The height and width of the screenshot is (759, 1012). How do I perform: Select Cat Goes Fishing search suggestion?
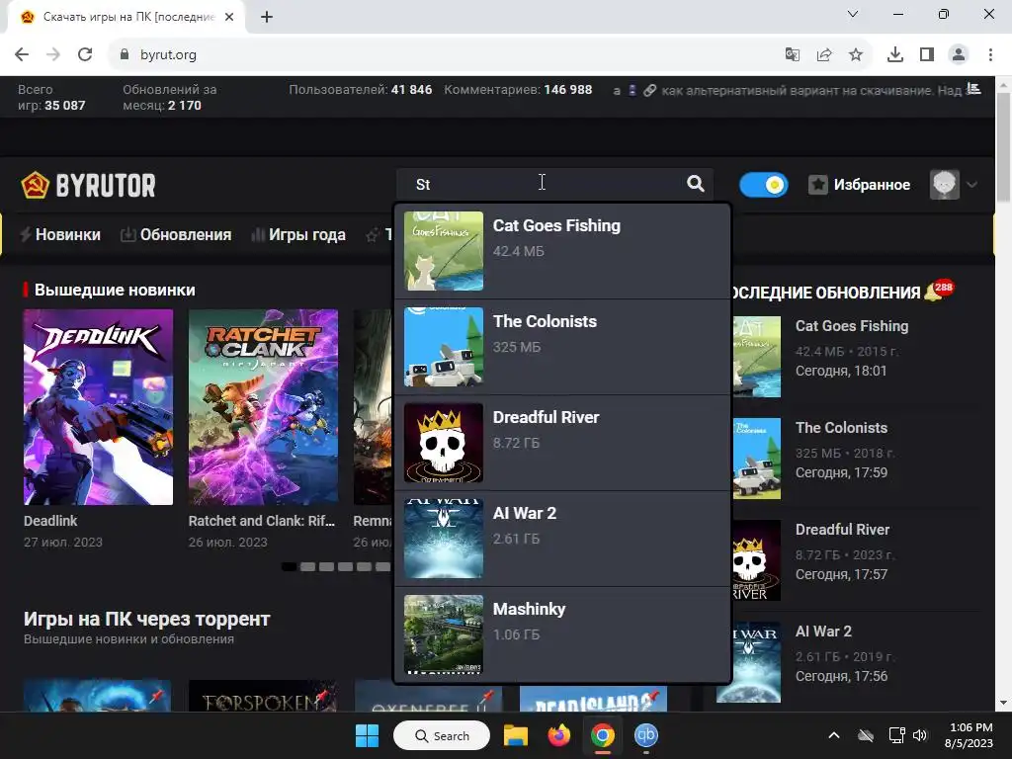(562, 251)
